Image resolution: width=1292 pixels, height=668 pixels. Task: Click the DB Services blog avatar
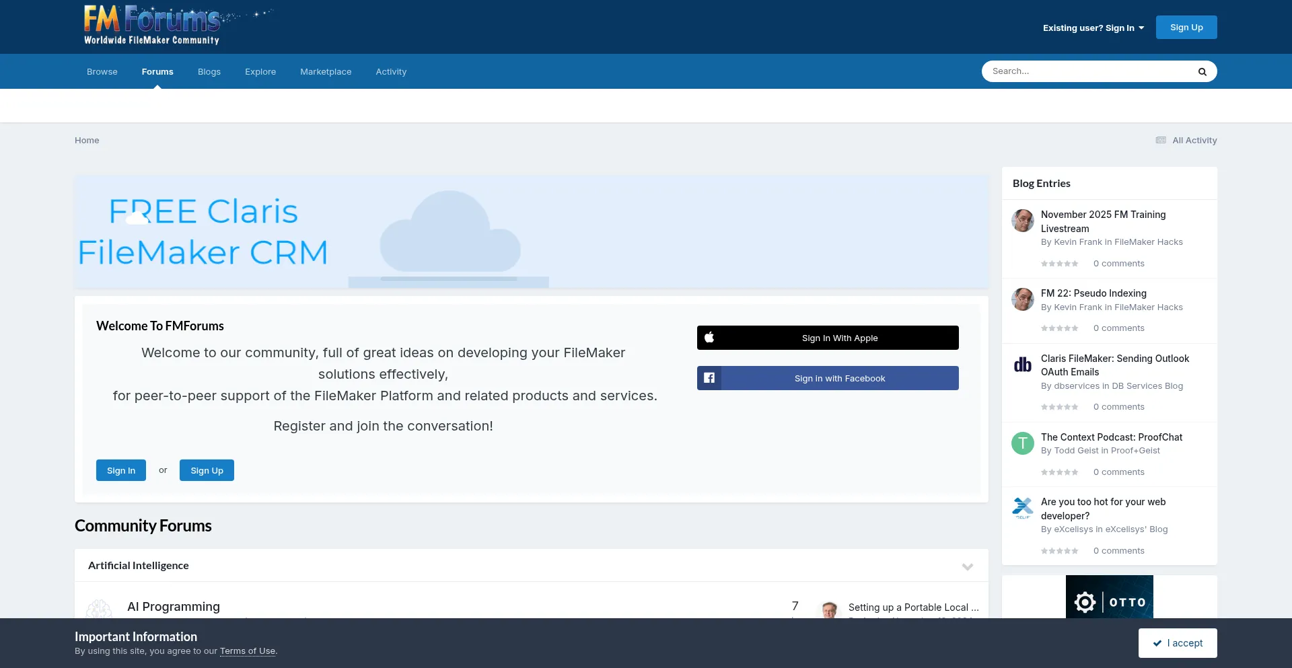1022,365
